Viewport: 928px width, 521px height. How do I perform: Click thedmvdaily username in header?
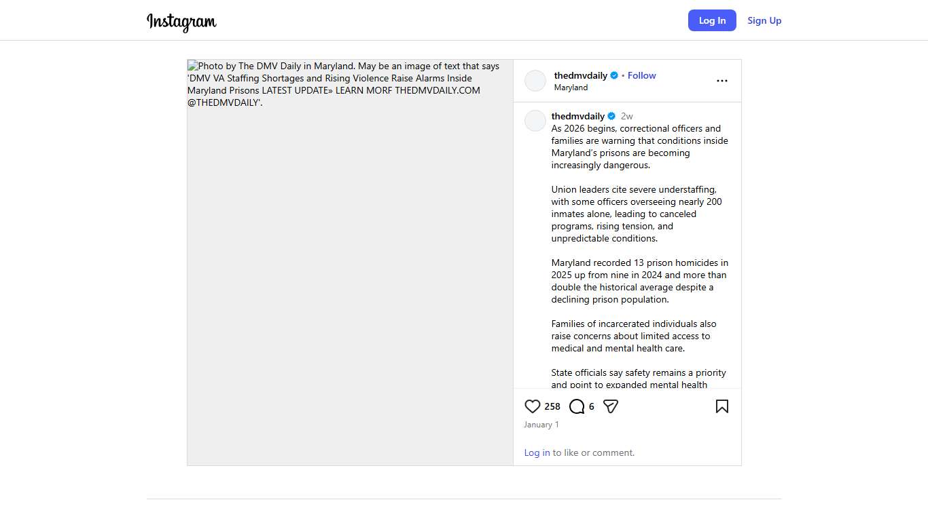point(580,75)
